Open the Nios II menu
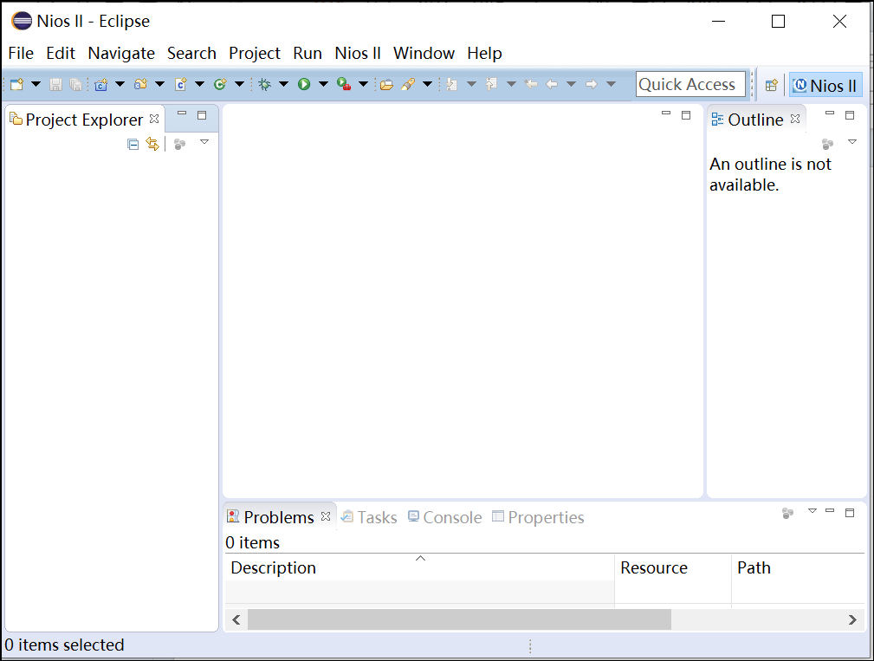Screen dimensions: 874x661 click(x=357, y=53)
